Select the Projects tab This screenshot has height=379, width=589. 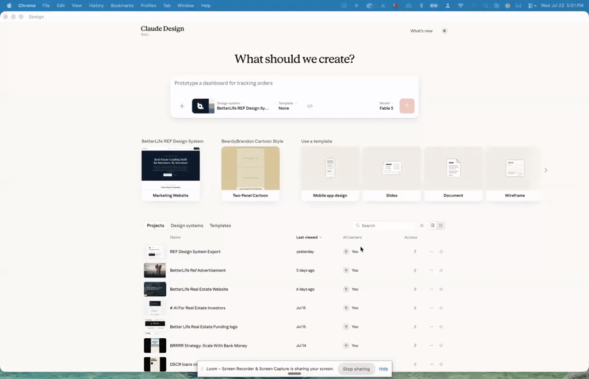tap(155, 225)
